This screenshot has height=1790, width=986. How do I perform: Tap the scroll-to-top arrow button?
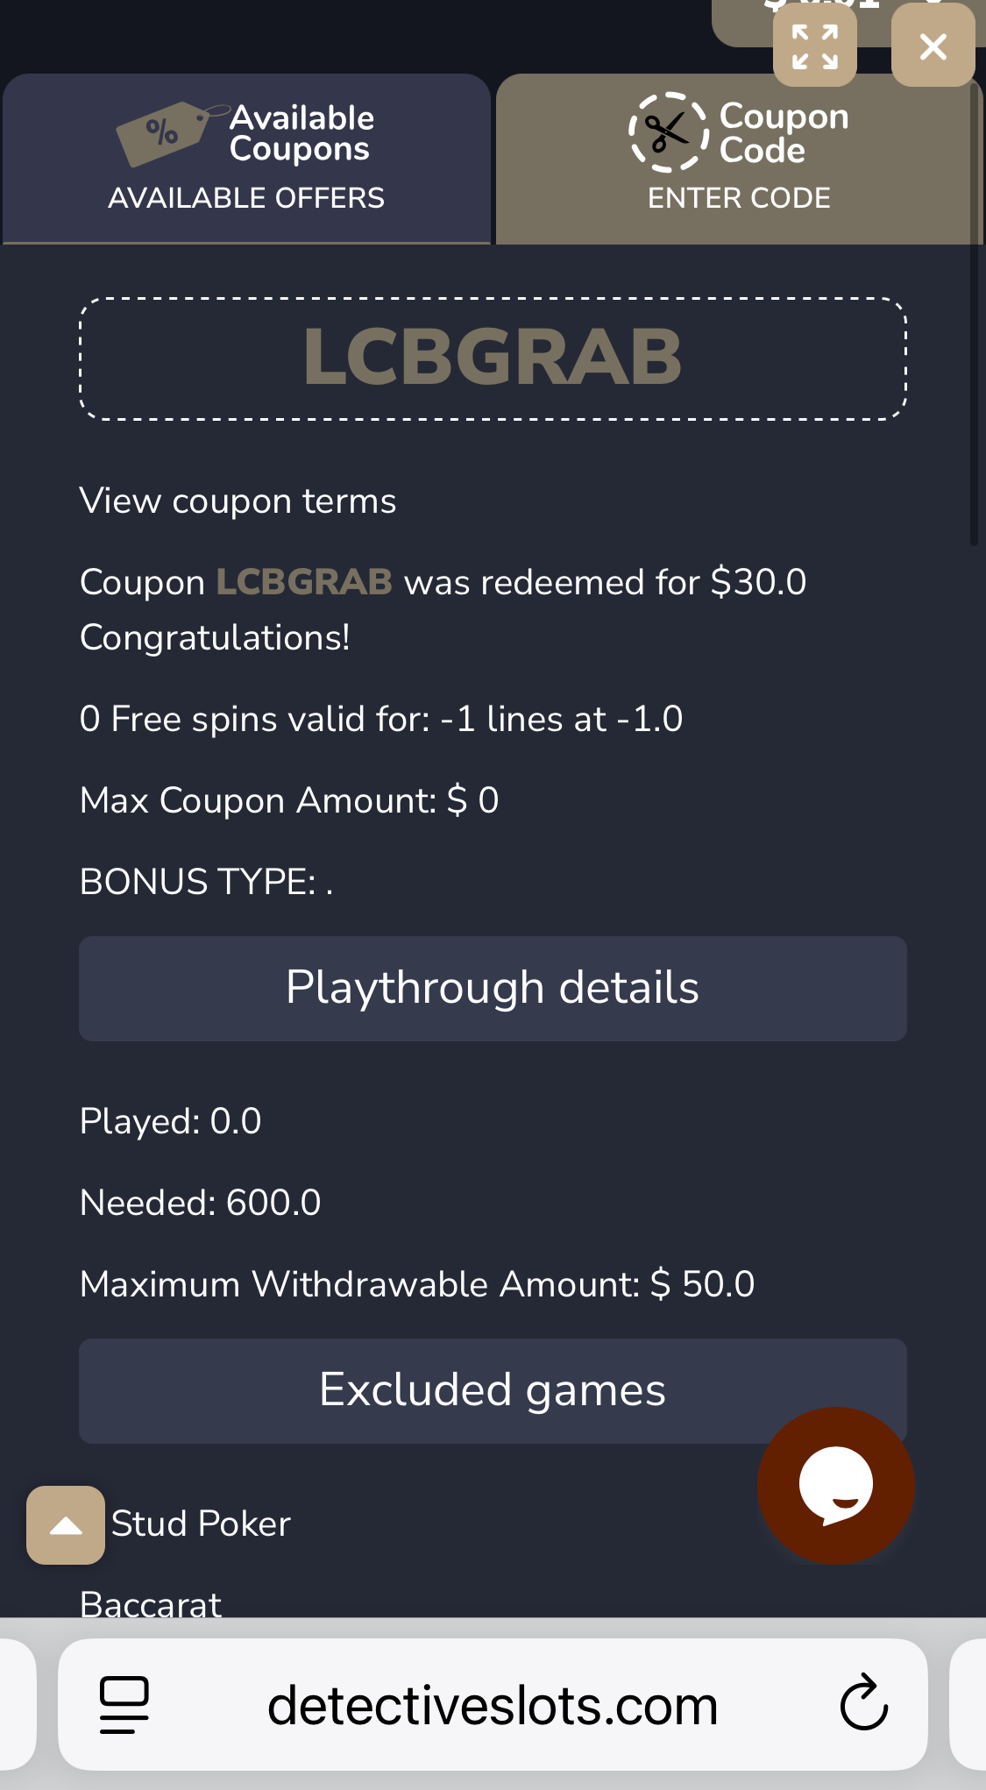[x=66, y=1525]
